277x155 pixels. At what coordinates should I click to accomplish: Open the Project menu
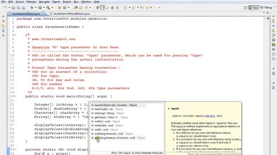click(67, 2)
